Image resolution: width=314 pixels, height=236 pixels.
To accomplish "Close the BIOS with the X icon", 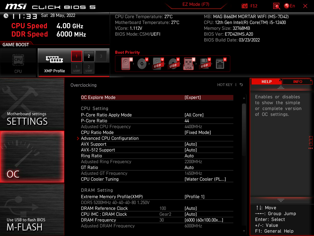I will tap(305, 6).
